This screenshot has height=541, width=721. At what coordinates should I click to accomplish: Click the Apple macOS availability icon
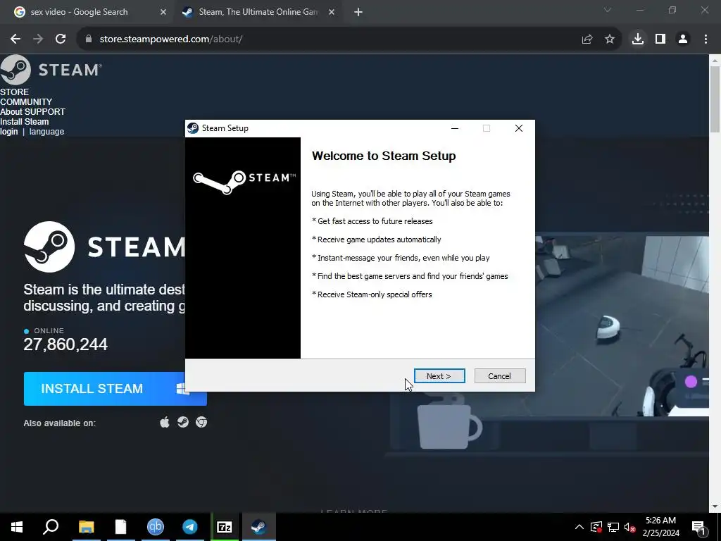[x=165, y=423]
